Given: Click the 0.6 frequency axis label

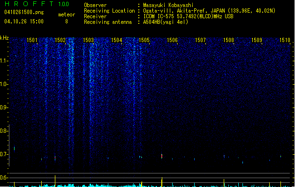Looking at the screenshot, I should pos(4,178).
